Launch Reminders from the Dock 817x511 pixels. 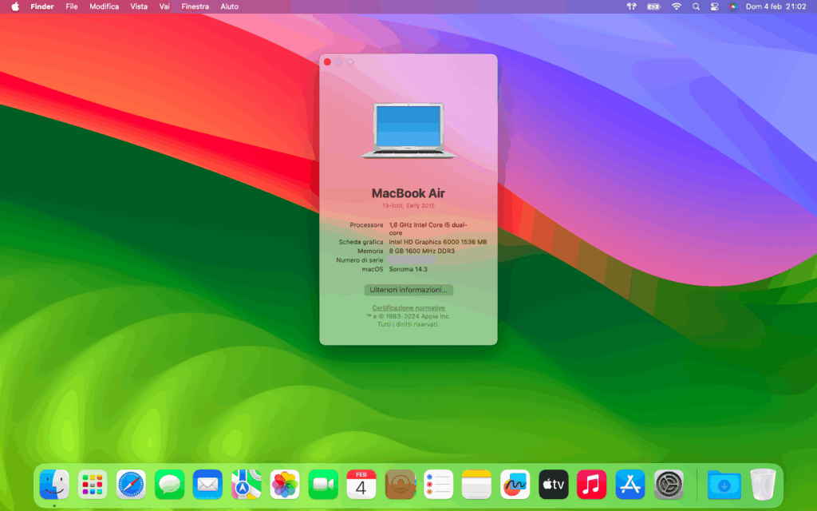coord(438,485)
